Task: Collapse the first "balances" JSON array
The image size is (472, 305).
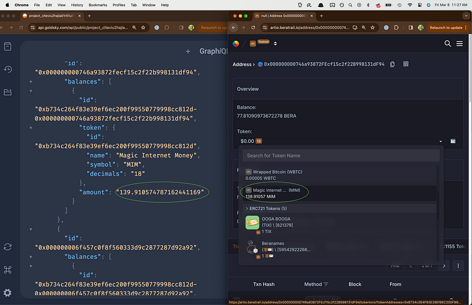Action: pyautogui.click(x=31, y=81)
